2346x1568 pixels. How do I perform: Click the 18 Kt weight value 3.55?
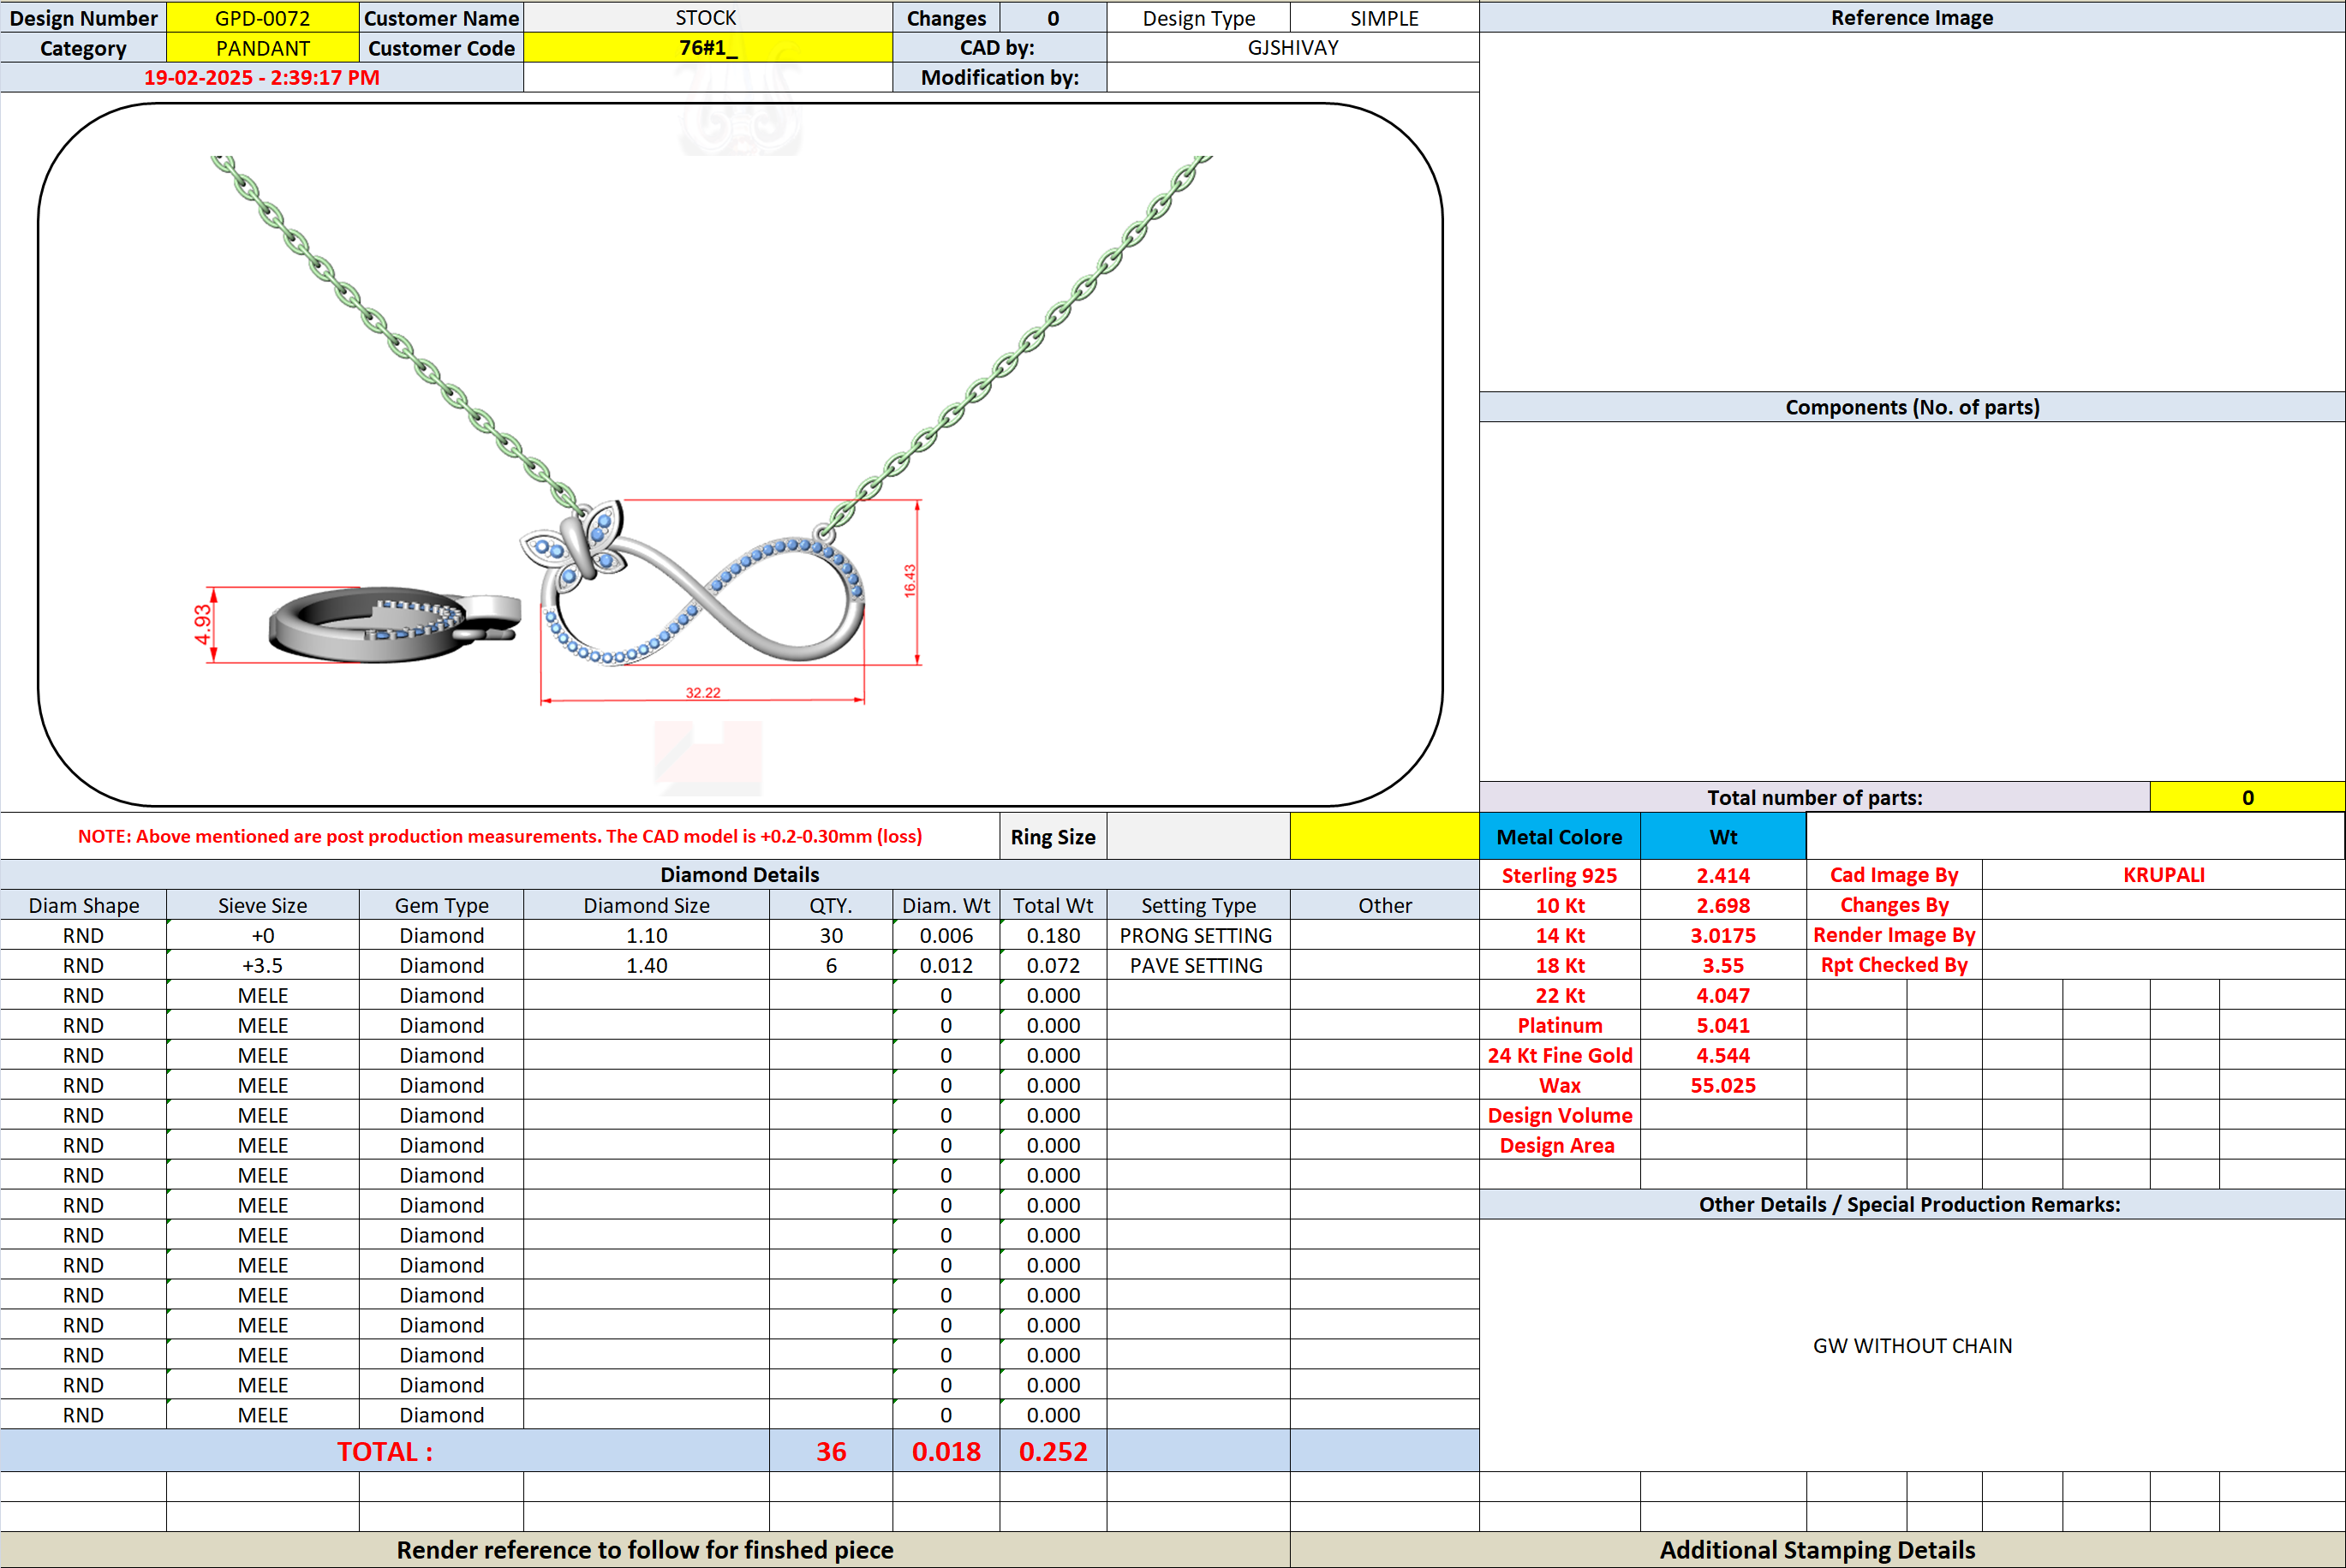coord(1723,965)
